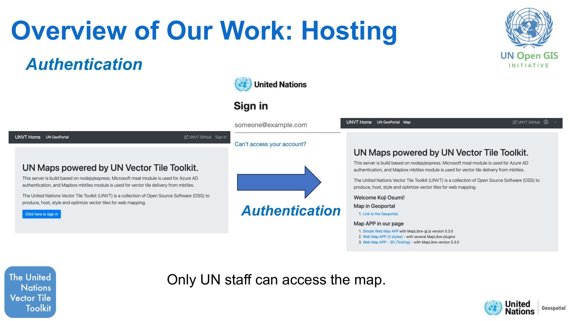Viewport: 570px width, 321px height.
Task: Click the Link to the Geoportal
Action: pyautogui.click(x=380, y=214)
